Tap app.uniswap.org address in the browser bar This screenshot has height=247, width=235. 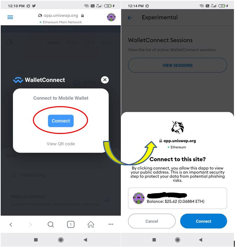click(x=61, y=15)
